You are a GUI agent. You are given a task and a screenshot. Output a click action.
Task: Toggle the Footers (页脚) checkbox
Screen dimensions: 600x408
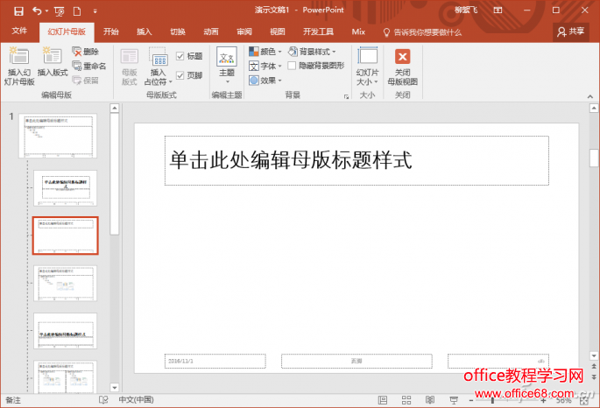(x=180, y=76)
